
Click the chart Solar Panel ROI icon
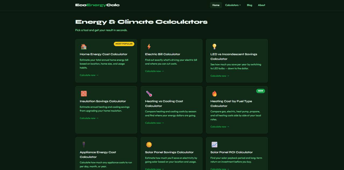point(214,145)
